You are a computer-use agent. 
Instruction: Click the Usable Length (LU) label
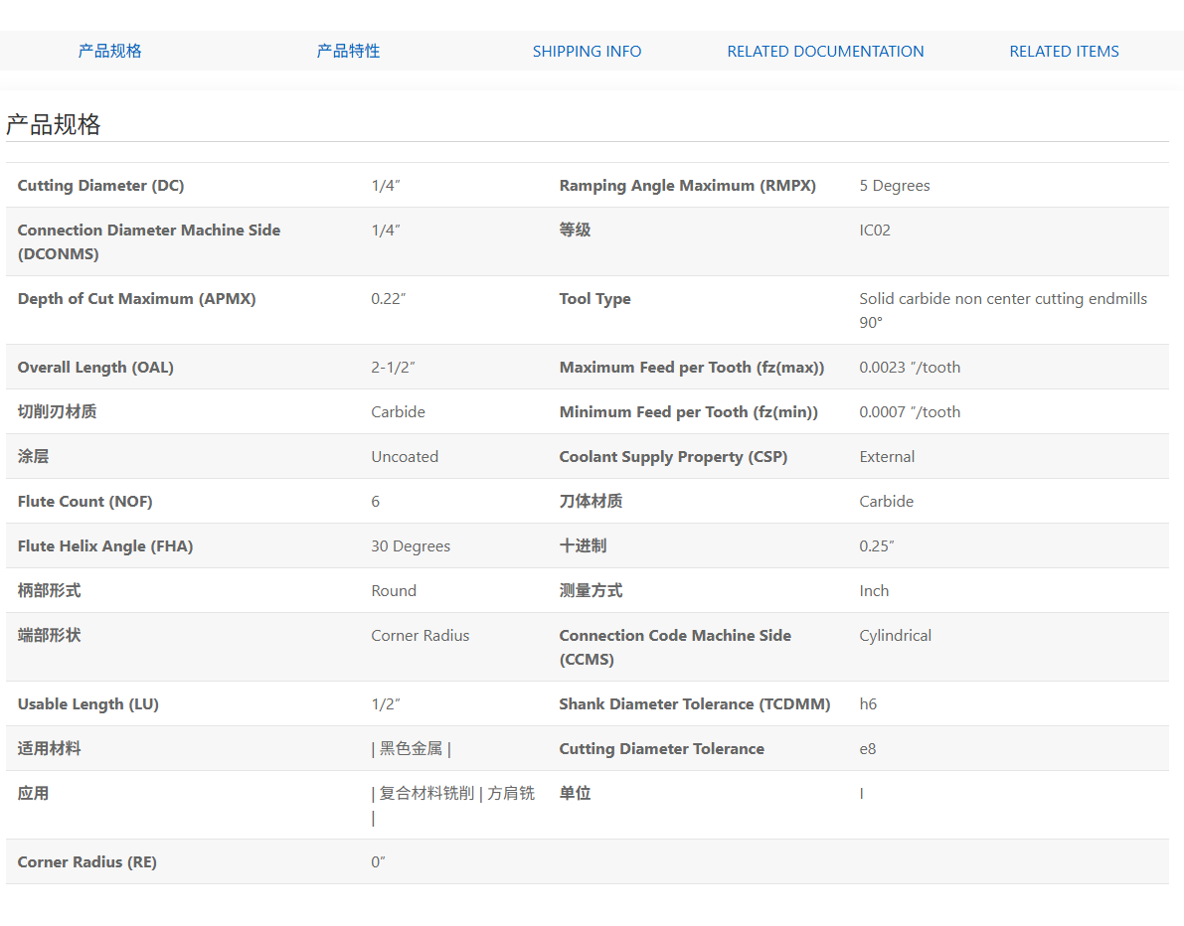(x=87, y=704)
